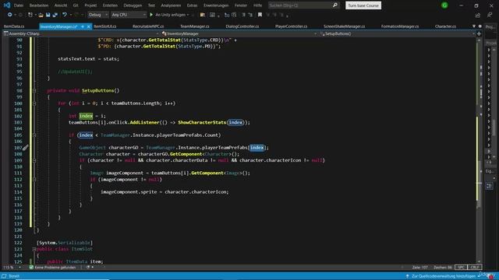Open the Analysieren menu

171,5
